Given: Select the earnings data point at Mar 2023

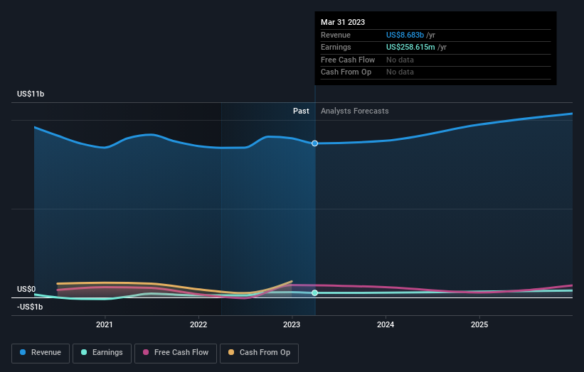Looking at the screenshot, I should (314, 292).
